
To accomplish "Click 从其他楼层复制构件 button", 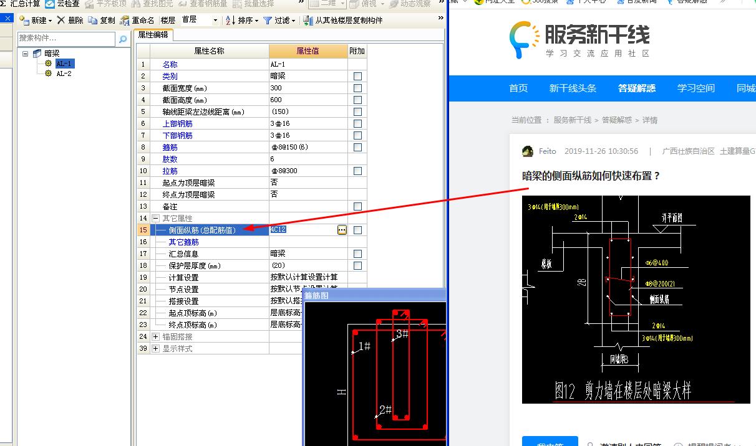I will (342, 21).
